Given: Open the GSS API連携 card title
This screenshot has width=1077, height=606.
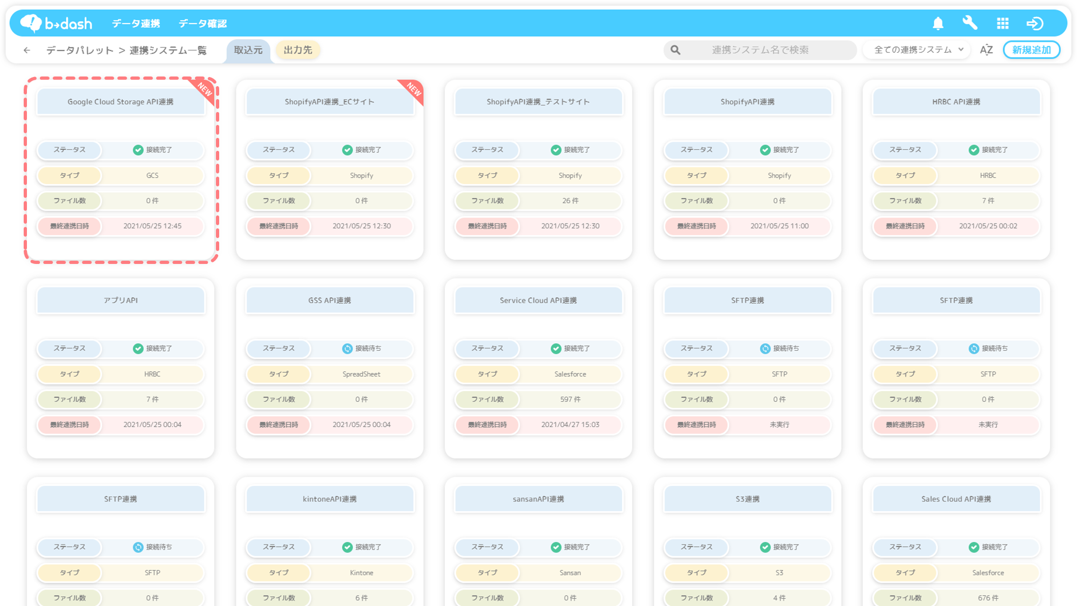Looking at the screenshot, I should tap(330, 301).
